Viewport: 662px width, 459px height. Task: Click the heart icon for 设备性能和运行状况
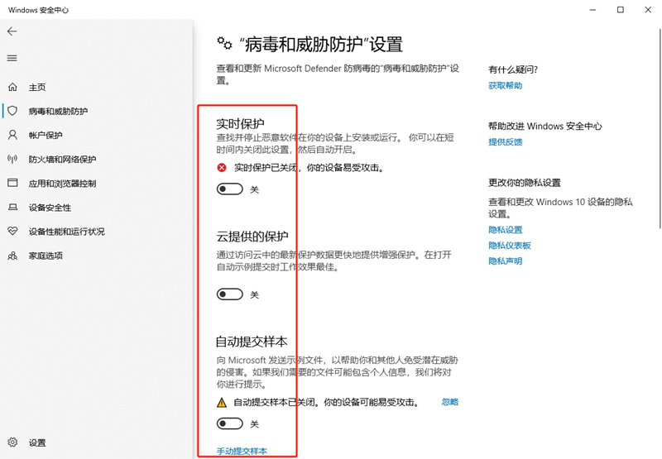tap(12, 232)
